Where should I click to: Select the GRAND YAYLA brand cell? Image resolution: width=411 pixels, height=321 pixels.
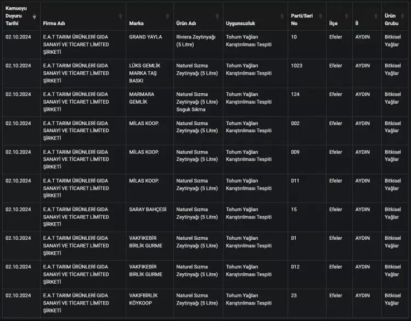(145, 37)
